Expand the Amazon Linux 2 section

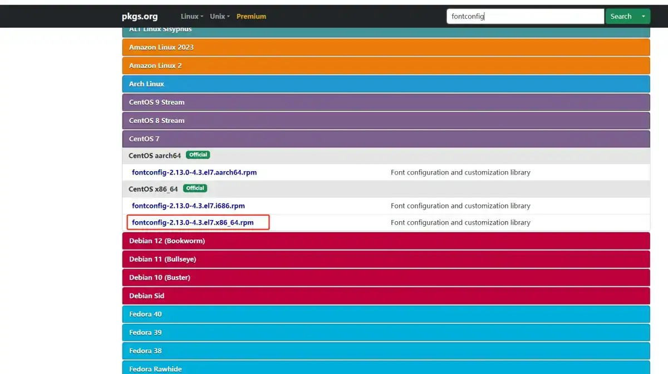(155, 66)
